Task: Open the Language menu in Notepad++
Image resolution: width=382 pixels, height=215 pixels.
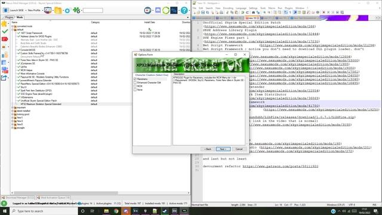Action: (241, 8)
